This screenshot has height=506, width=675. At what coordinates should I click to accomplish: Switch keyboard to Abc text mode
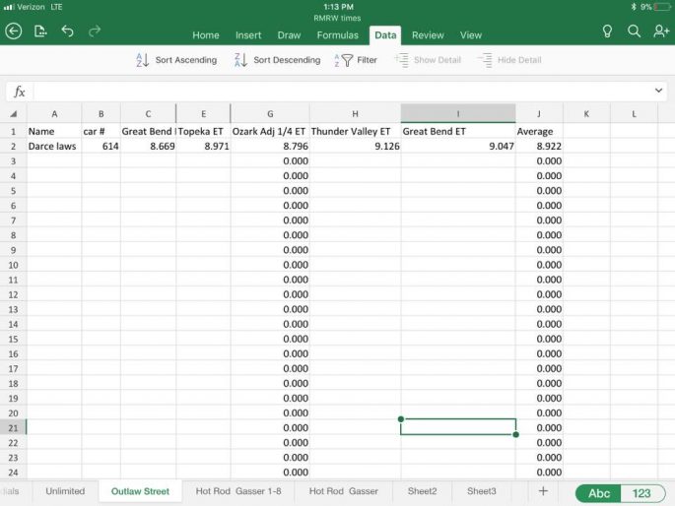[599, 493]
